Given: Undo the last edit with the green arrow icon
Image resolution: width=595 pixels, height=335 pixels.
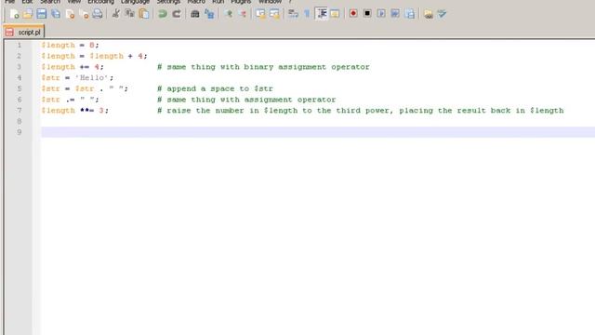Looking at the screenshot, I should (x=163, y=14).
